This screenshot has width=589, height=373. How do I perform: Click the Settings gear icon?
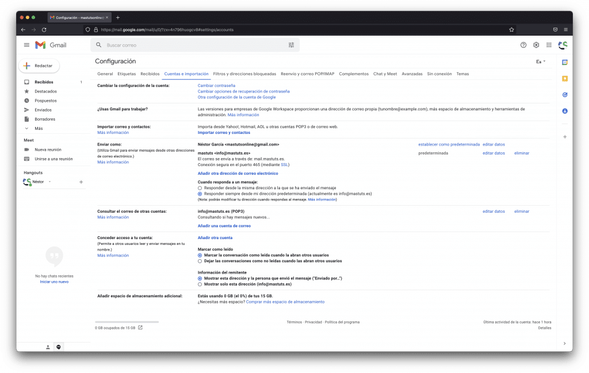coord(536,45)
